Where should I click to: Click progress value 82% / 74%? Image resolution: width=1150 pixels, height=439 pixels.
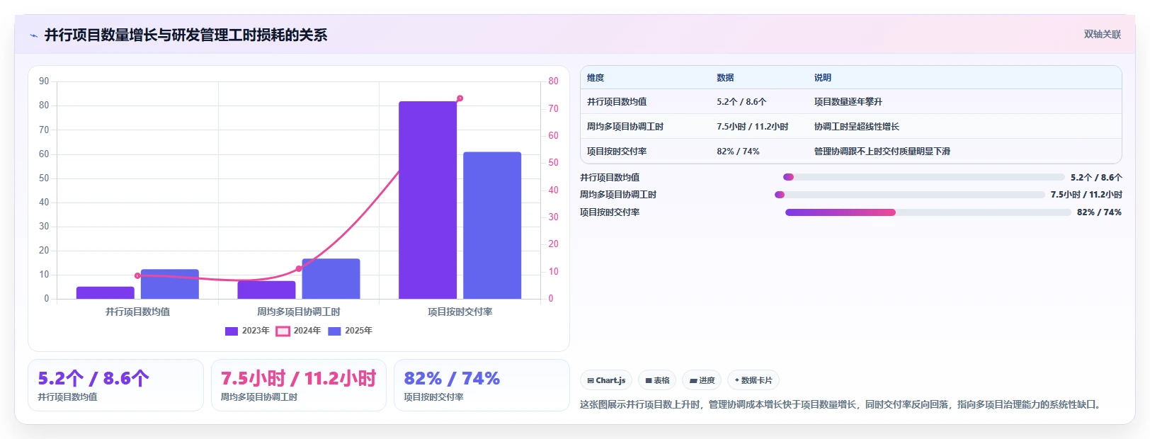(1099, 212)
